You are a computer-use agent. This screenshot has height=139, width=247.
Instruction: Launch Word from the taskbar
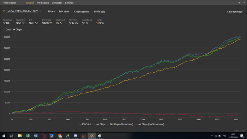pyautogui.click(x=36, y=136)
